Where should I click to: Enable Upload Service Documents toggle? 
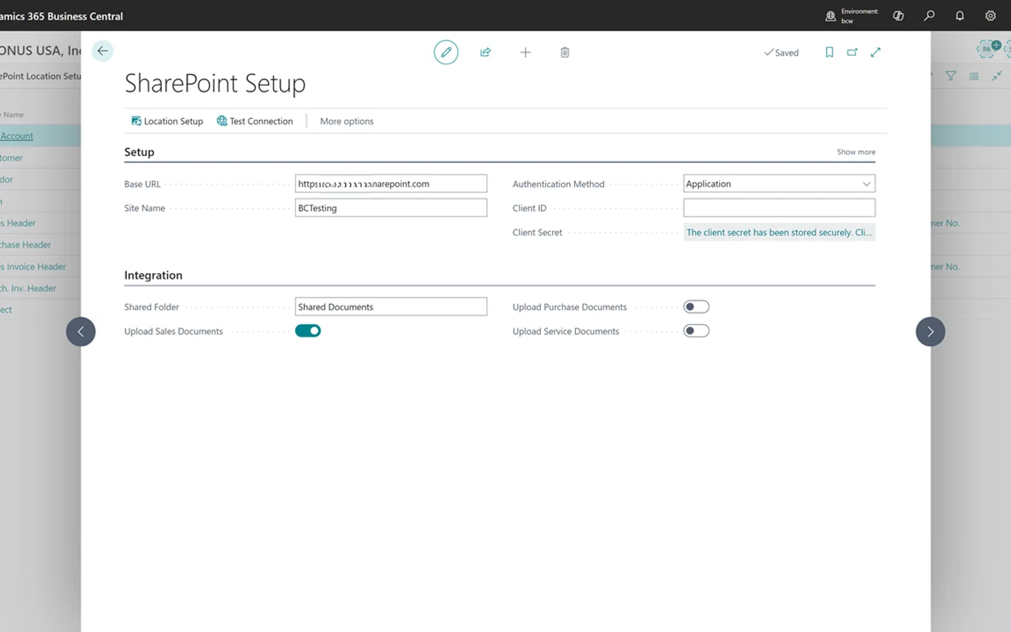coord(696,331)
